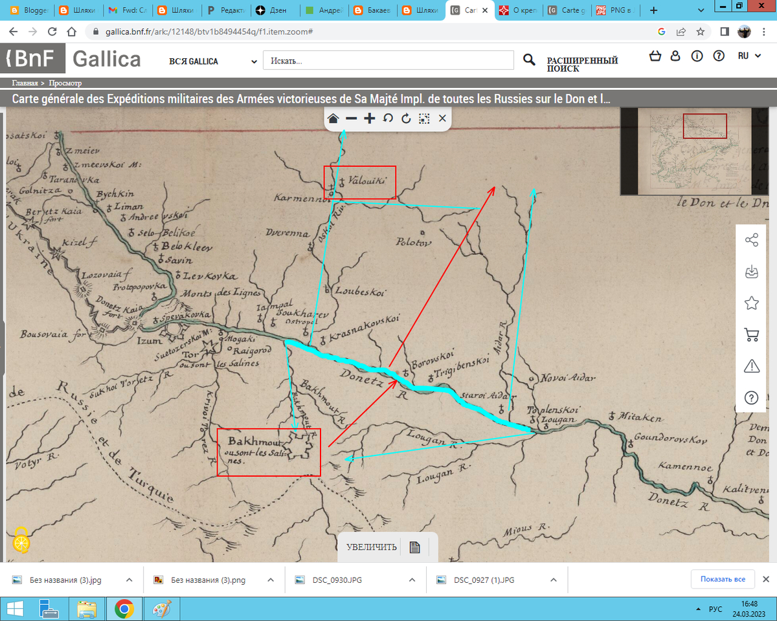777x621 pixels.
Task: Open the purchase cart in sidebar
Action: 752,334
